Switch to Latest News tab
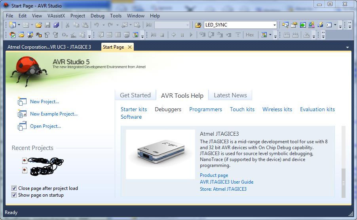This screenshot has width=357, height=220. click(230, 95)
